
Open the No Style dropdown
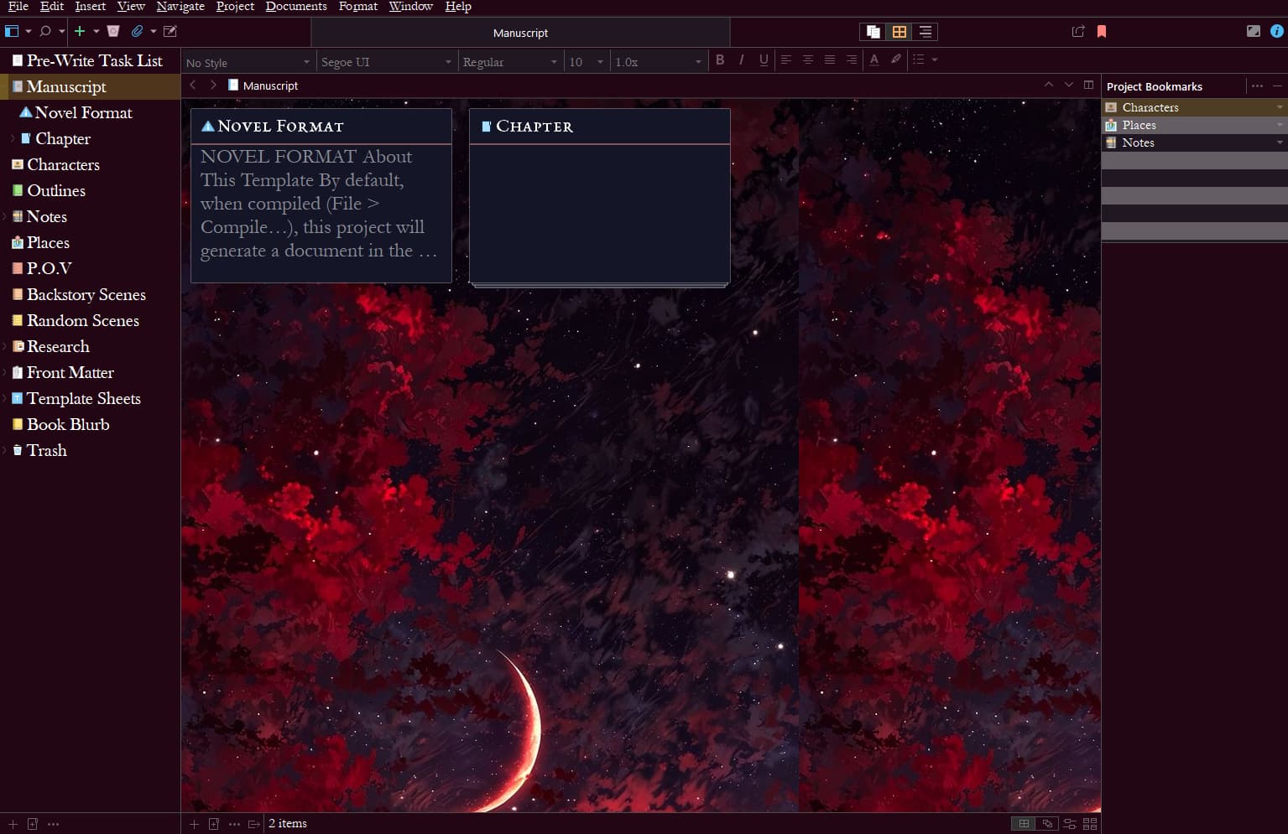(248, 62)
